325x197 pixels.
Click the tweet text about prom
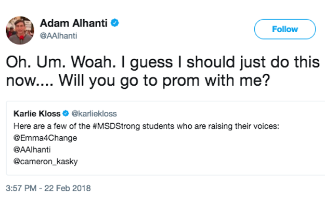pyautogui.click(x=163, y=71)
